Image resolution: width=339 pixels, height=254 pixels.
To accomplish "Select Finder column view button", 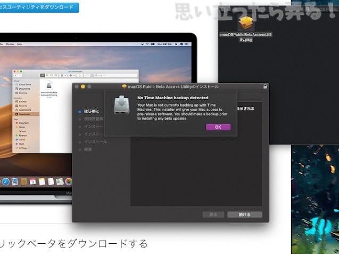I will point(51,75).
